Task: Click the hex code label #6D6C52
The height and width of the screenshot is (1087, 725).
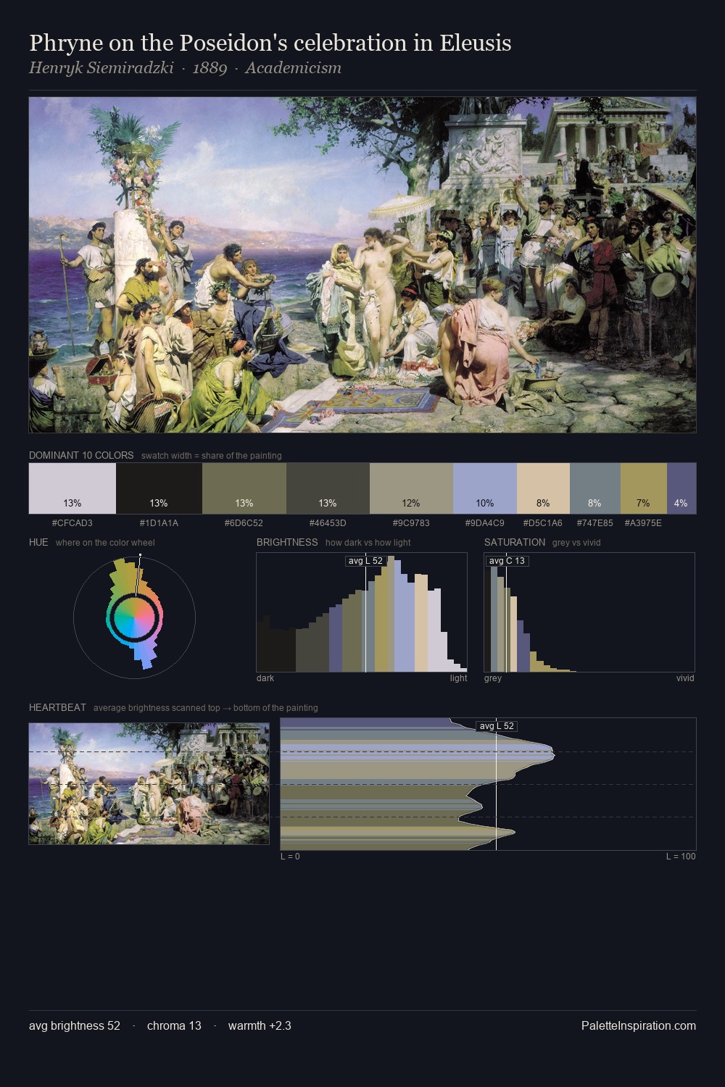Action: pos(244,523)
